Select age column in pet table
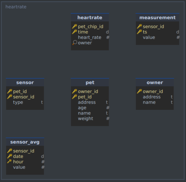Viewport: 186px width, 182px height. tap(90, 108)
